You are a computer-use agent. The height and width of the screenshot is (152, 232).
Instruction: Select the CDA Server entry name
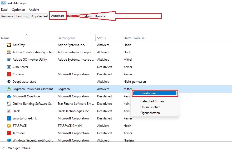tap(21, 67)
